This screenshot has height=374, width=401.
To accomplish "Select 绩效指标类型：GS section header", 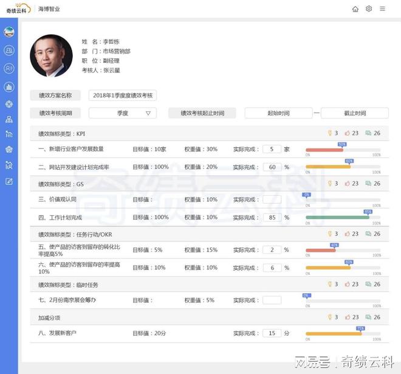I will 209,184.
